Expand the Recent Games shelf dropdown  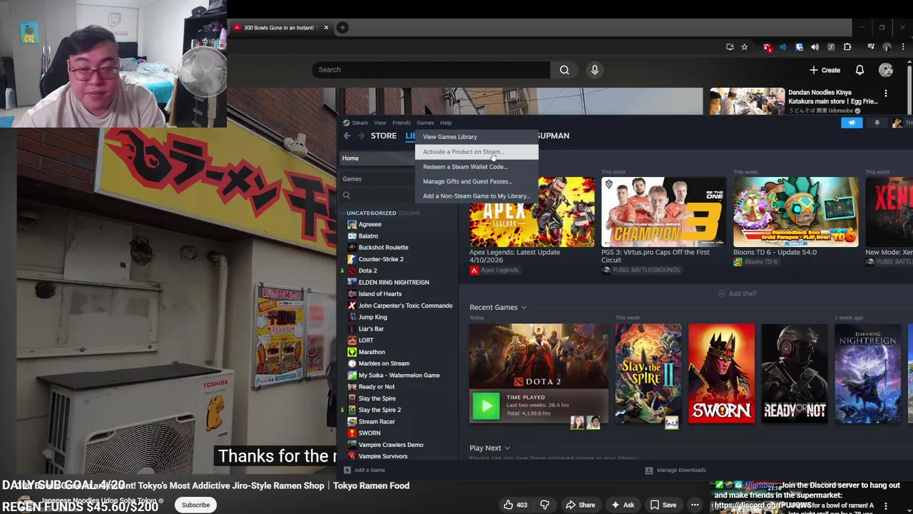click(524, 308)
